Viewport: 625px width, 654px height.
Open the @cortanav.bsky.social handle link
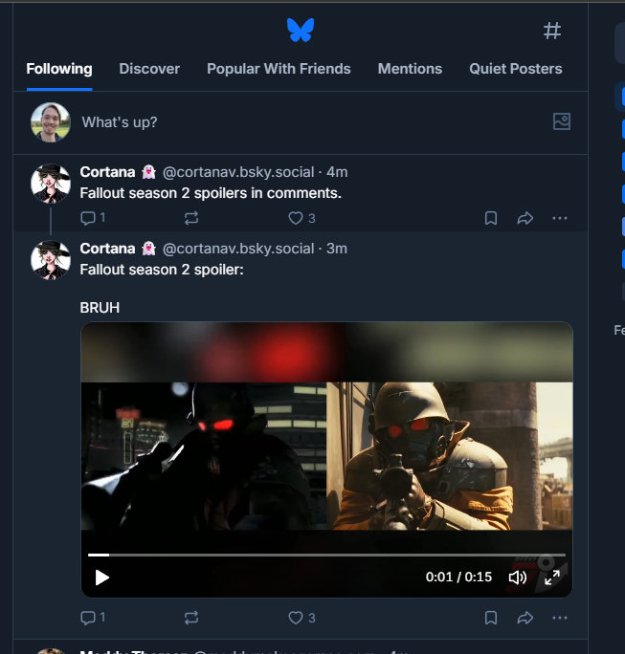click(x=237, y=172)
